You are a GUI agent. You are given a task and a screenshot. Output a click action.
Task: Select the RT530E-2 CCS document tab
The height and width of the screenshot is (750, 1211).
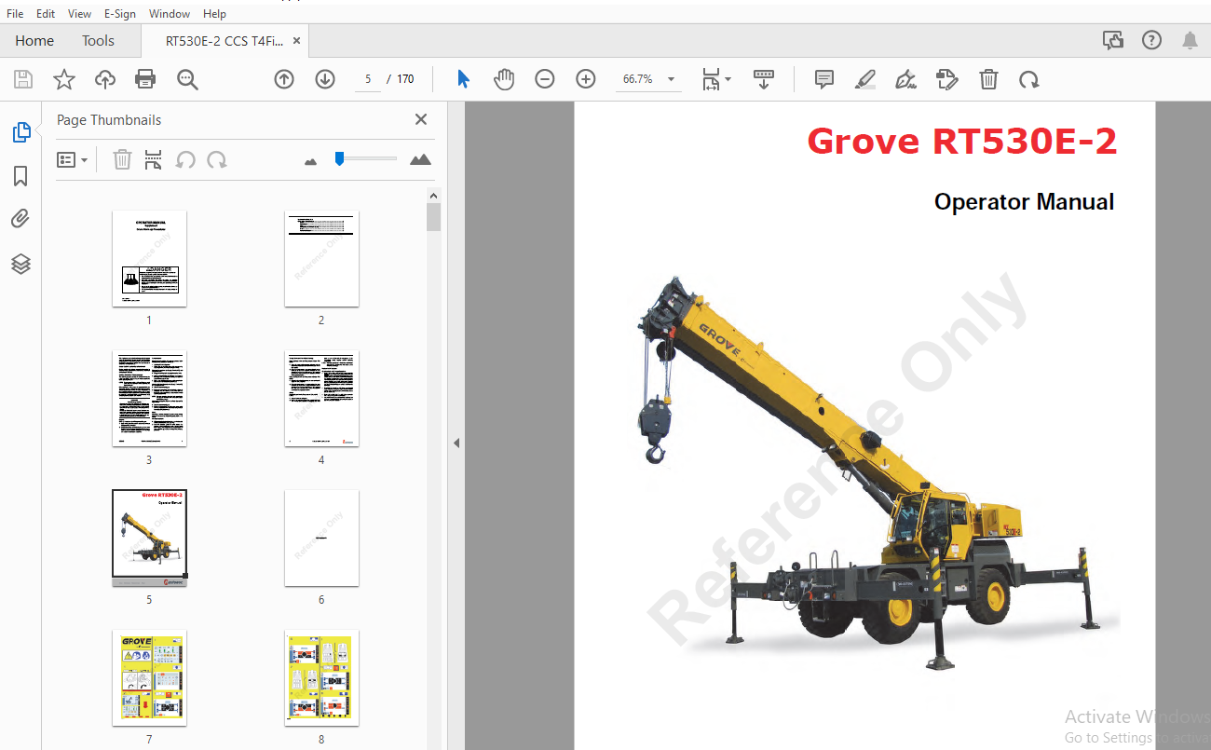pyautogui.click(x=225, y=41)
